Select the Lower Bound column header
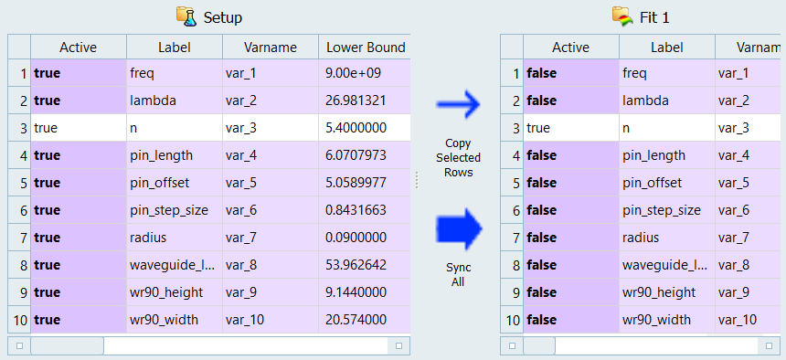 tap(365, 48)
